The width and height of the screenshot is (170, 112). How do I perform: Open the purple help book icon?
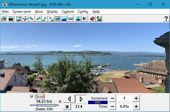click(92, 19)
